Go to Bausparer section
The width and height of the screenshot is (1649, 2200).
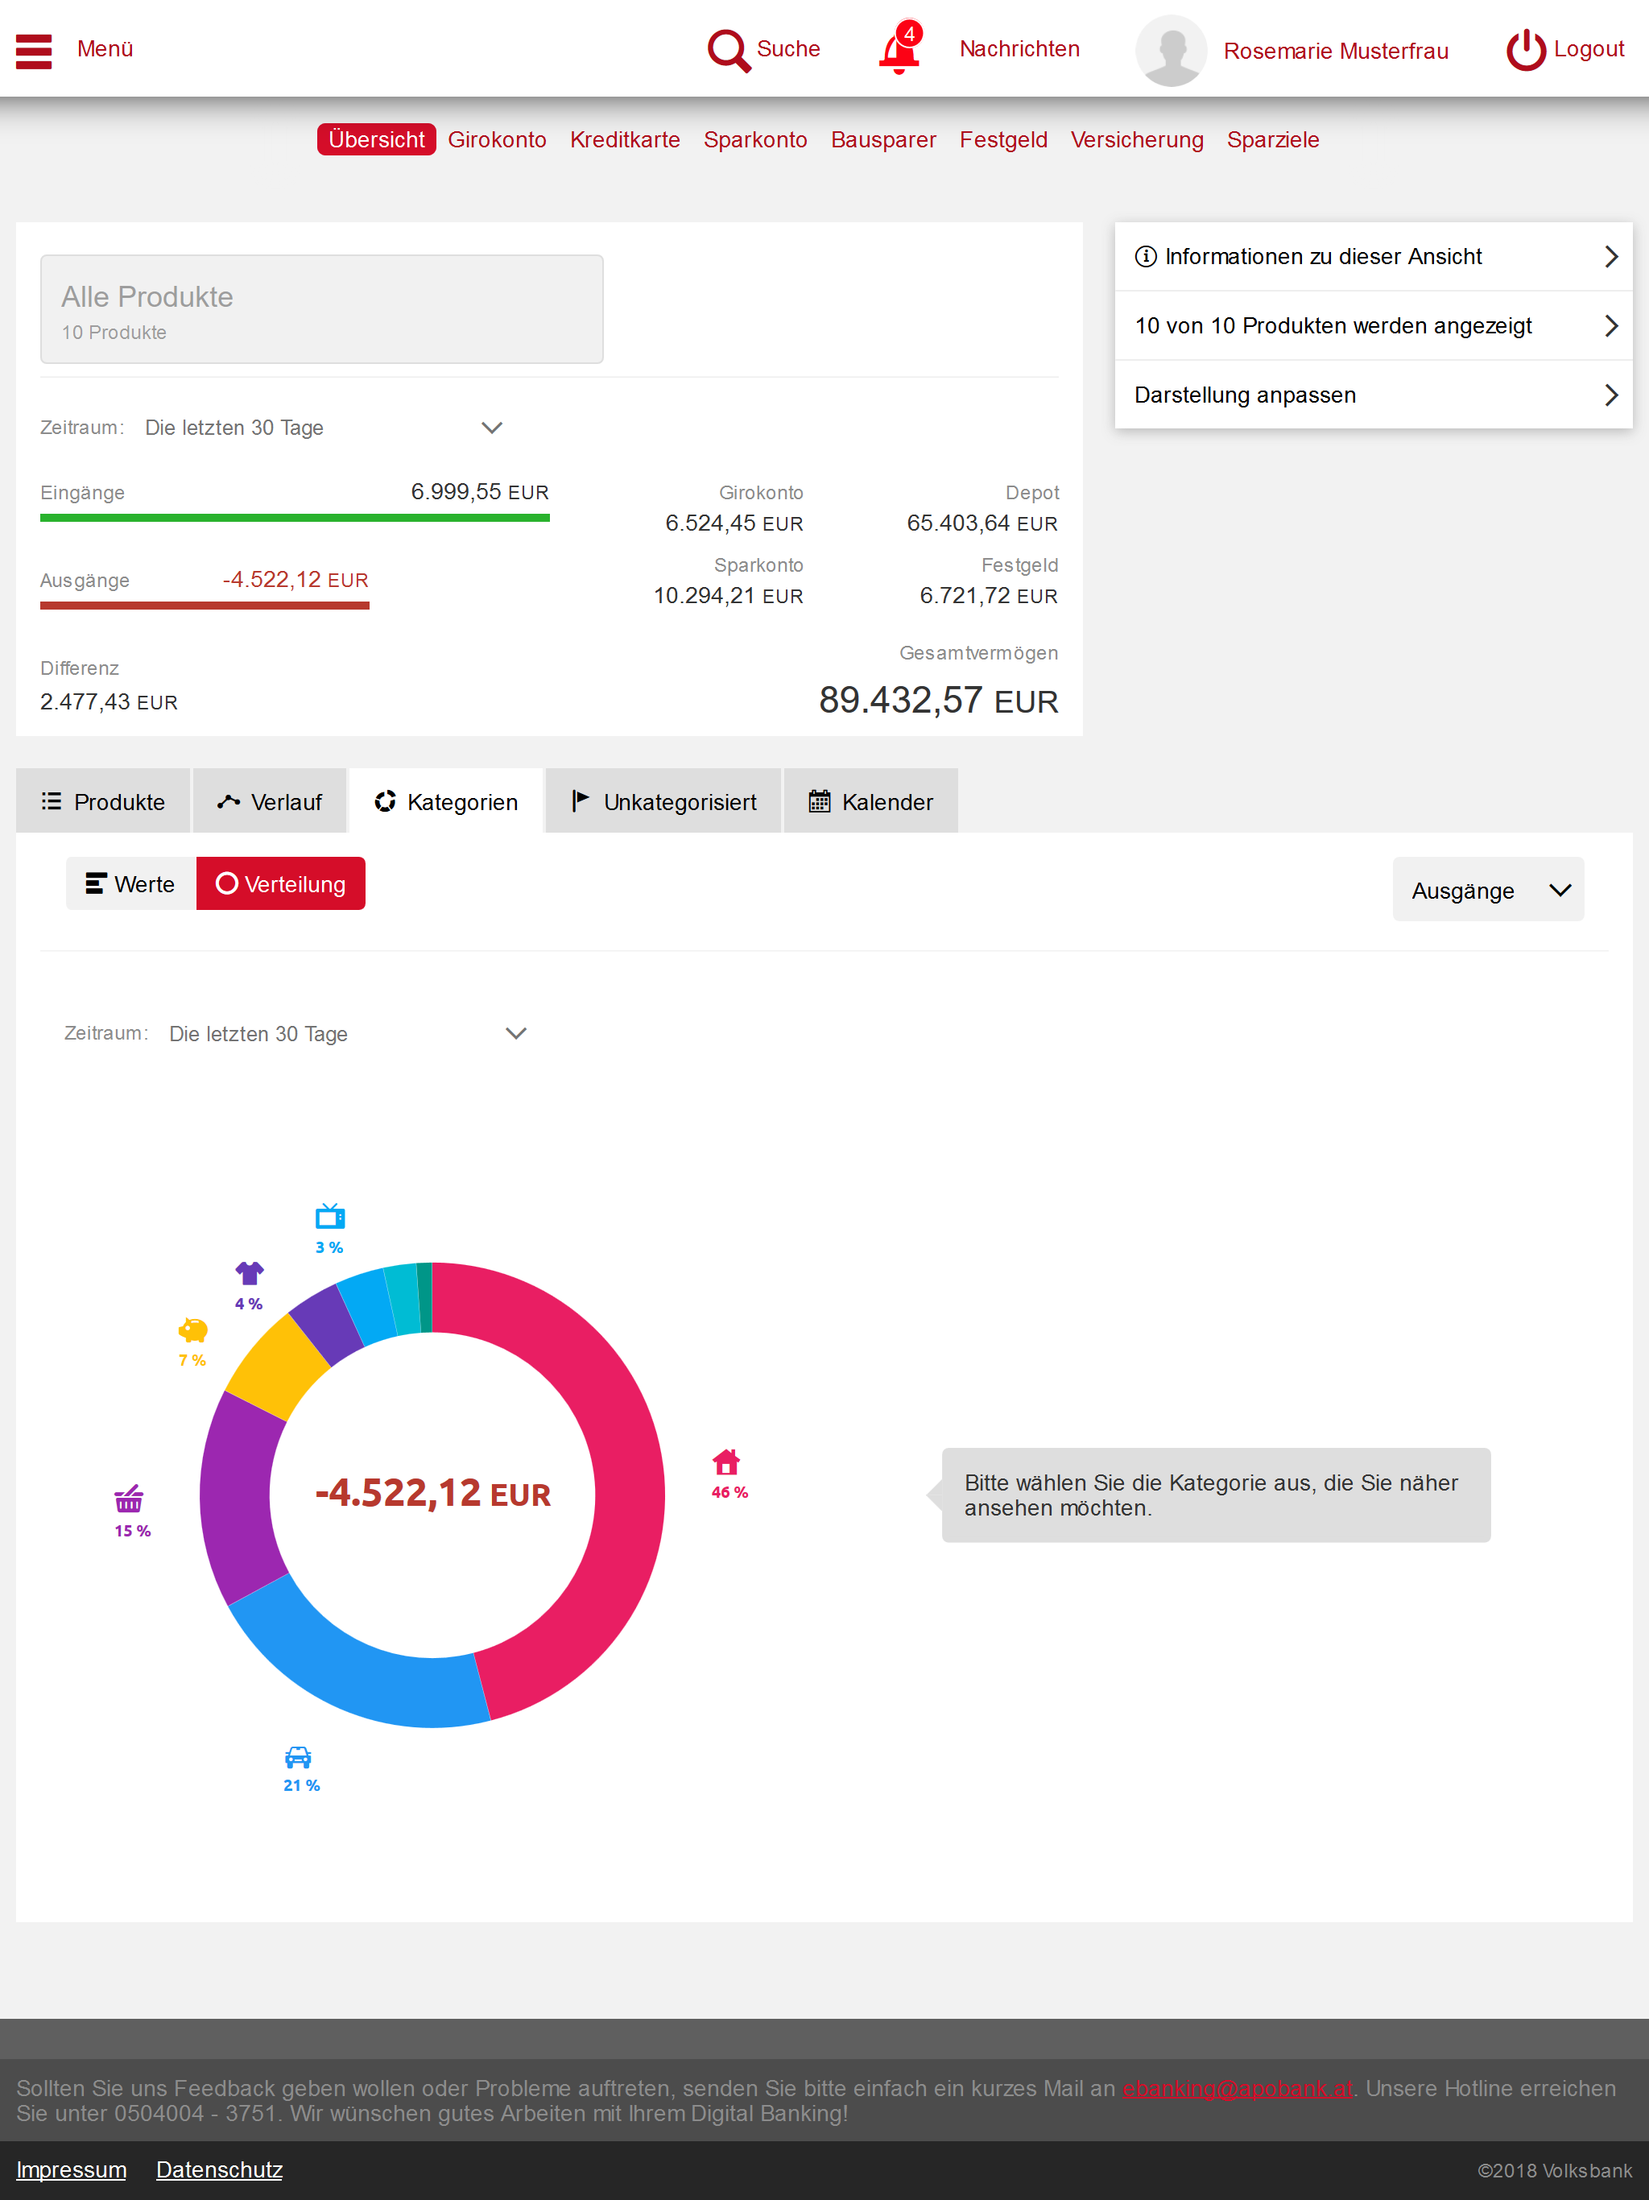[x=883, y=139]
